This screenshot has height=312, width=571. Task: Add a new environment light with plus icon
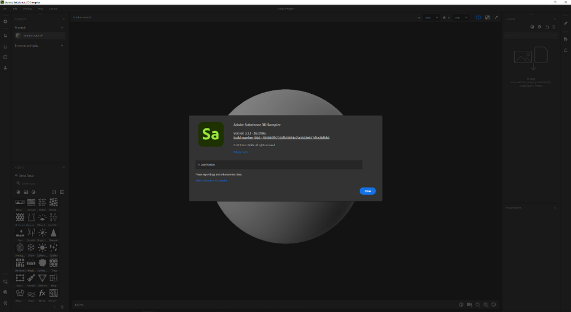(x=62, y=46)
